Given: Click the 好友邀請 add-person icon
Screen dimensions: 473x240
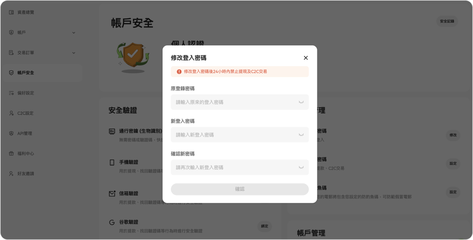Looking at the screenshot, I should (11, 174).
